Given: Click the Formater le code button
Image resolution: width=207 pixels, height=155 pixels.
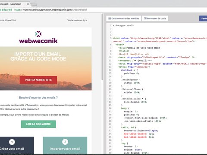Looking at the screenshot, I should [155, 19].
